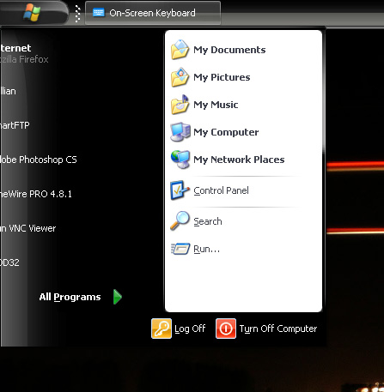This screenshot has height=392, width=384.
Task: Open the My Documents folder icon
Action: (x=180, y=50)
